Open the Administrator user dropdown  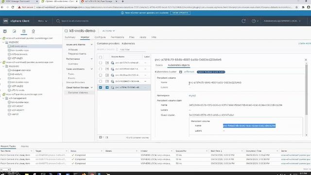tap(282, 21)
